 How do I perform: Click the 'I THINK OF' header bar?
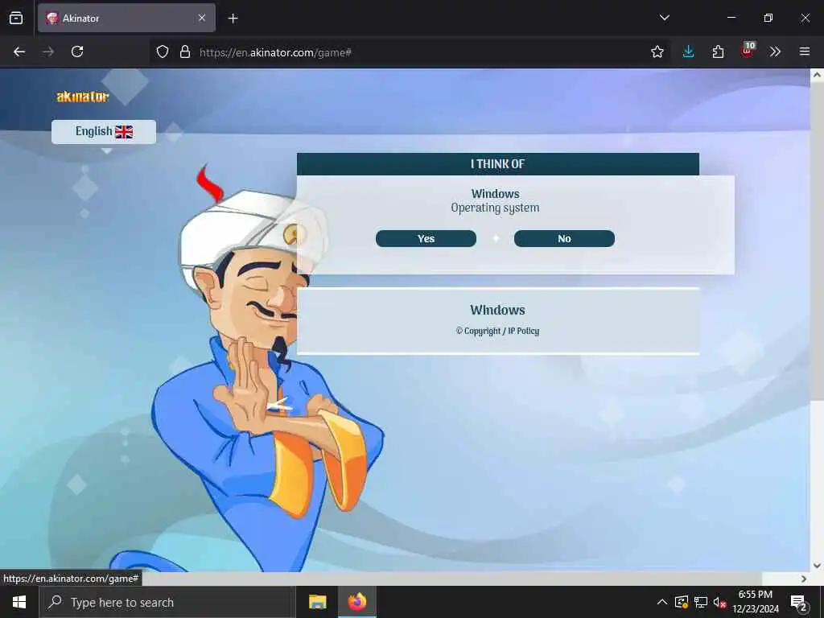tap(497, 164)
